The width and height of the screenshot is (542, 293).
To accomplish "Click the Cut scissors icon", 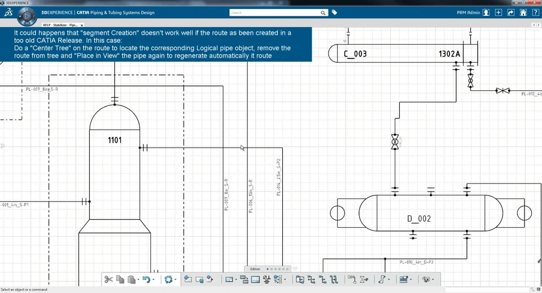I will [108, 279].
